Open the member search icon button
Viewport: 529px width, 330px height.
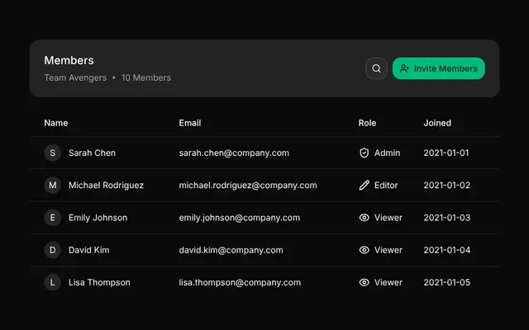tap(376, 68)
